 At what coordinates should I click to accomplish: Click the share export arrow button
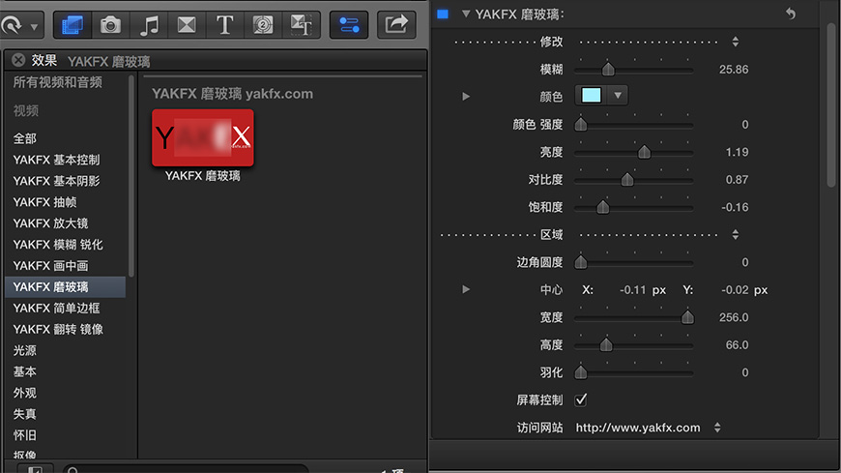coord(396,25)
